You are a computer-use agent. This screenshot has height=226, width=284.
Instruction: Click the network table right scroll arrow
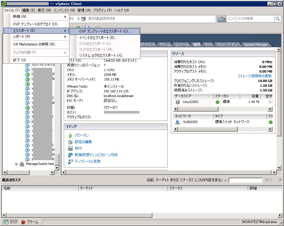click(x=270, y=129)
